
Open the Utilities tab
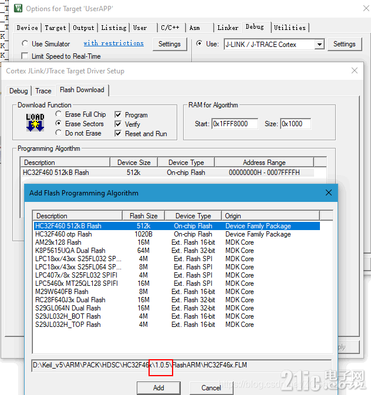coord(290,28)
